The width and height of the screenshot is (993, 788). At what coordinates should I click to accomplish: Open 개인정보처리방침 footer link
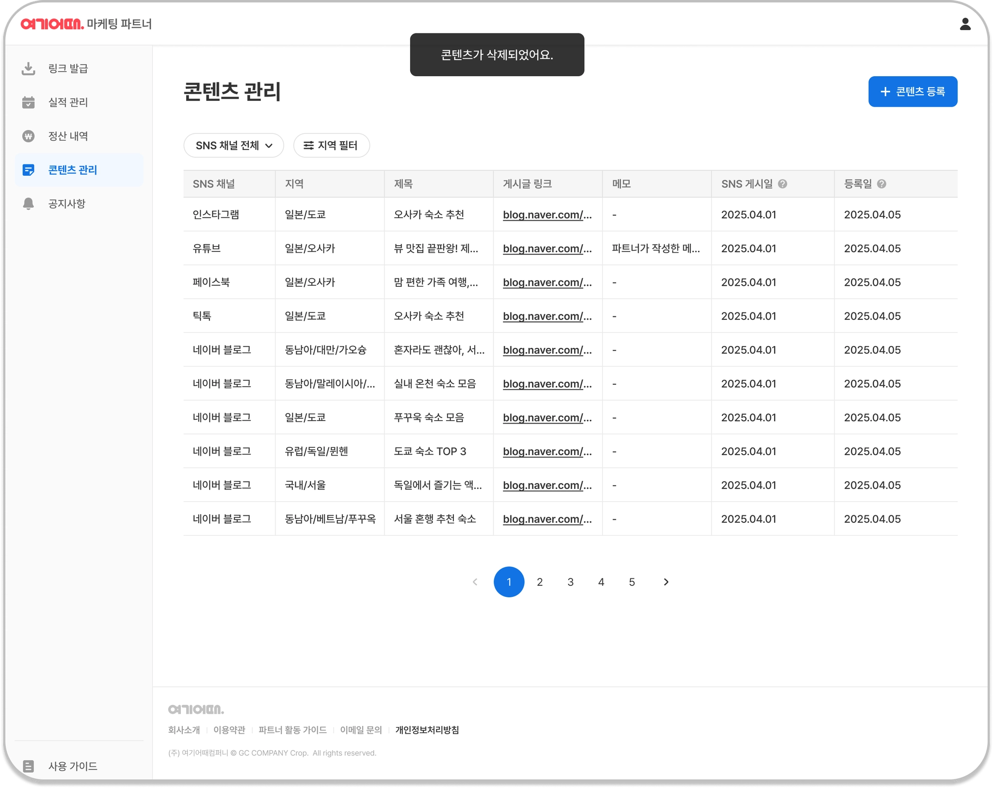point(427,730)
